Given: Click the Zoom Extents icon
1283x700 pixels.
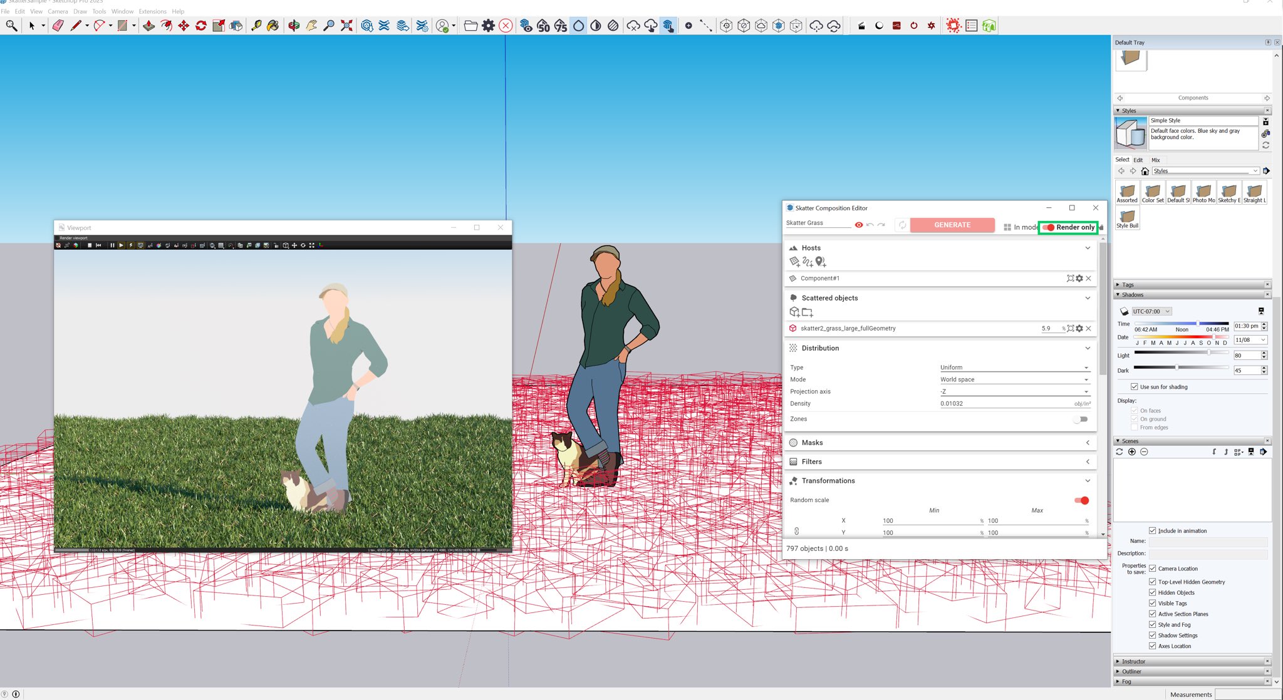Looking at the screenshot, I should click(x=346, y=26).
